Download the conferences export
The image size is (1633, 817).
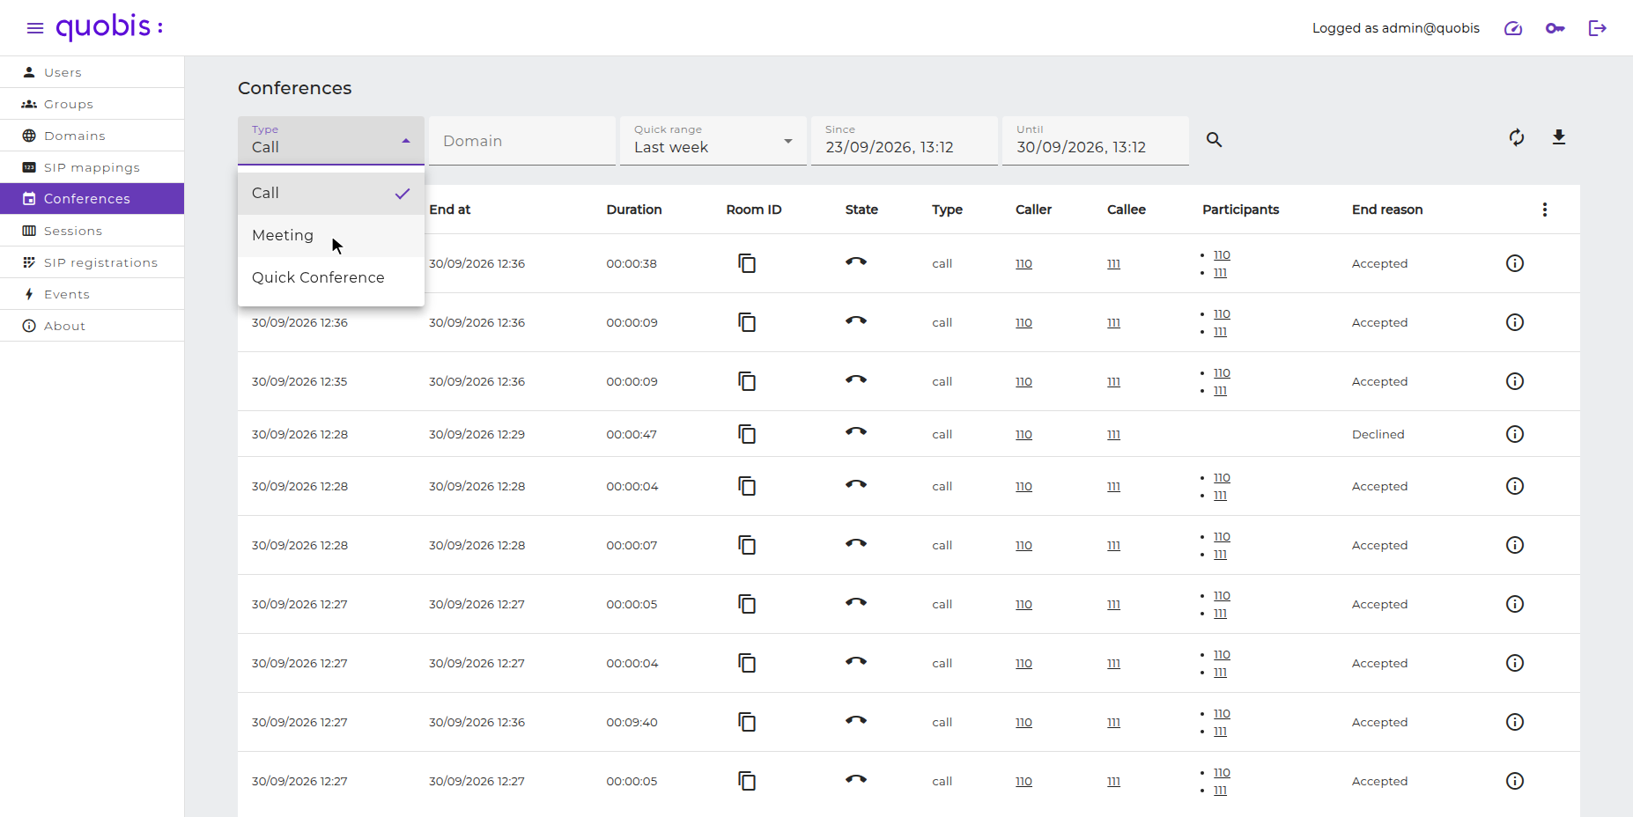1559,137
